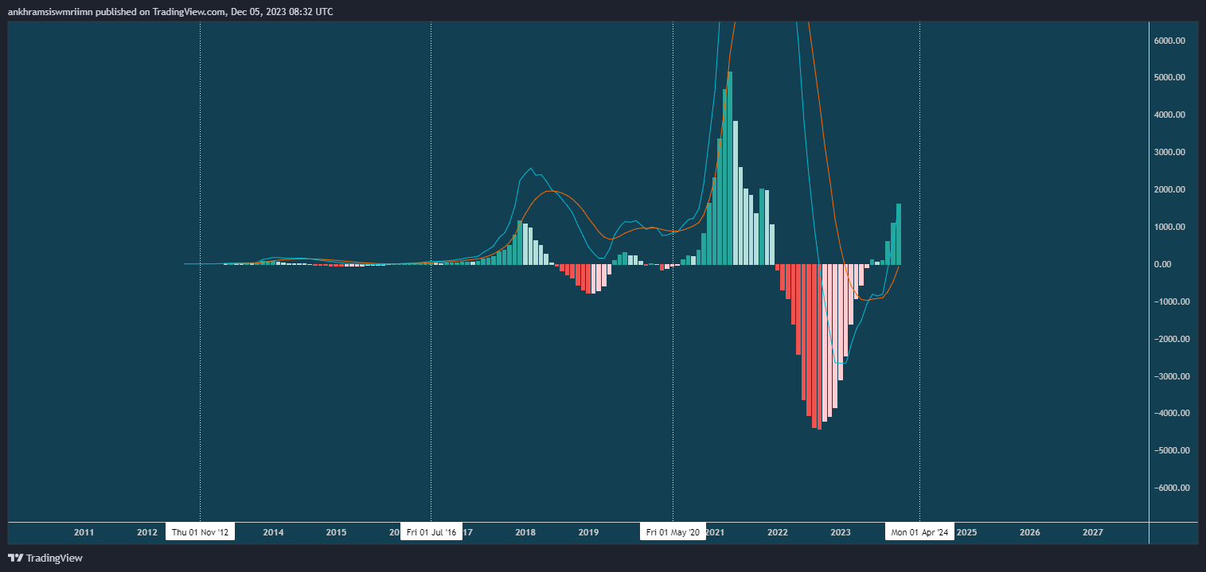This screenshot has height=572, width=1206.
Task: Click the 2026 year label on time axis
Action: click(1029, 532)
